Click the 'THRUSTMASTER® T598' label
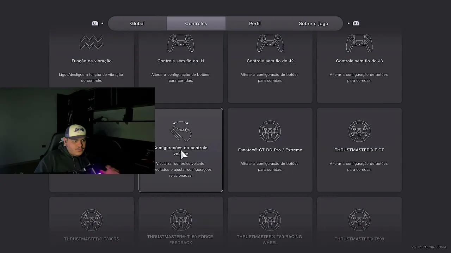The width and height of the screenshot is (451, 253). [x=359, y=239]
